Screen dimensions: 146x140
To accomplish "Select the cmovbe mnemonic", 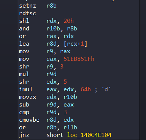I will [x=29, y=120].
